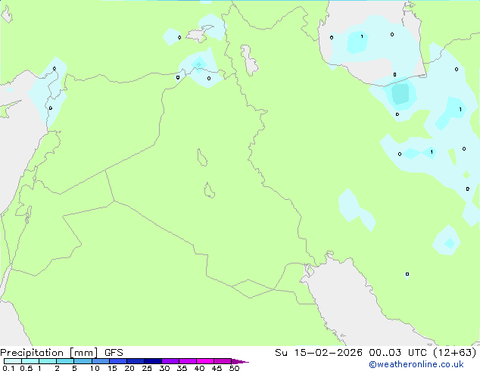
Task: Click the "10" legend label
Action: 95,368
